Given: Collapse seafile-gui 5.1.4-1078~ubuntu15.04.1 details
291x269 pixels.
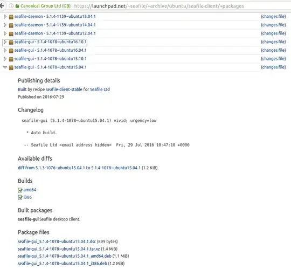Looking at the screenshot, I should click(x=5, y=67).
